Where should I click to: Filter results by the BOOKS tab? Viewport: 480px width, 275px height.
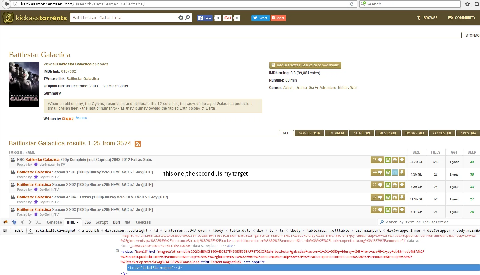(x=415, y=133)
